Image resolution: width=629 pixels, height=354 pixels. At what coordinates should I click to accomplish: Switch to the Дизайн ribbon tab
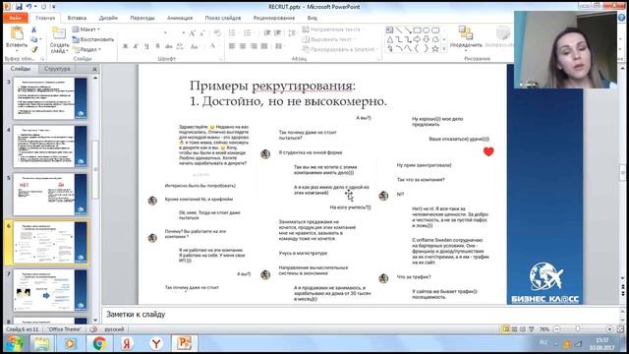[108, 18]
